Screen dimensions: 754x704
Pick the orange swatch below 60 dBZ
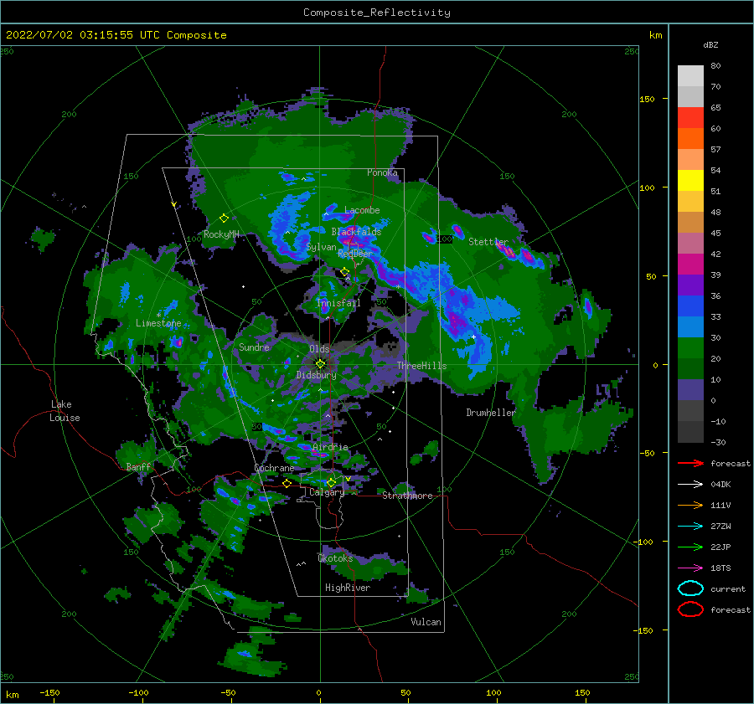[690, 139]
